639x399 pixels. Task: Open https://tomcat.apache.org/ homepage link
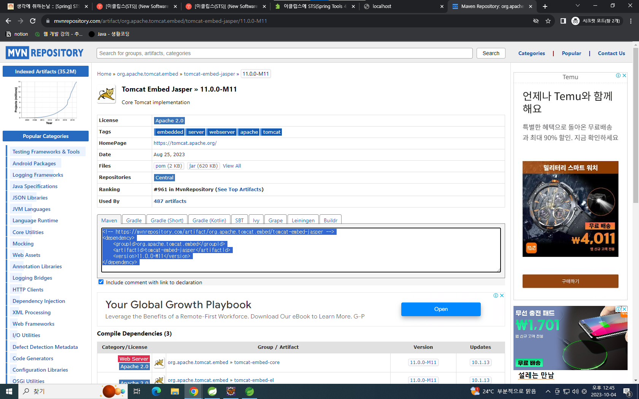coord(185,143)
